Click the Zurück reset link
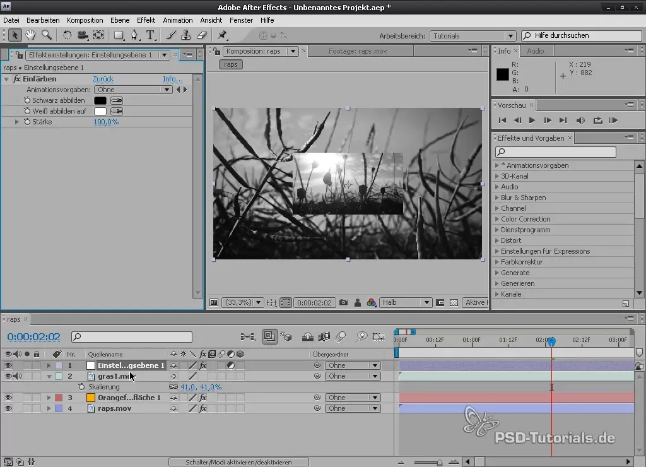The height and width of the screenshot is (467, 646). click(x=103, y=79)
